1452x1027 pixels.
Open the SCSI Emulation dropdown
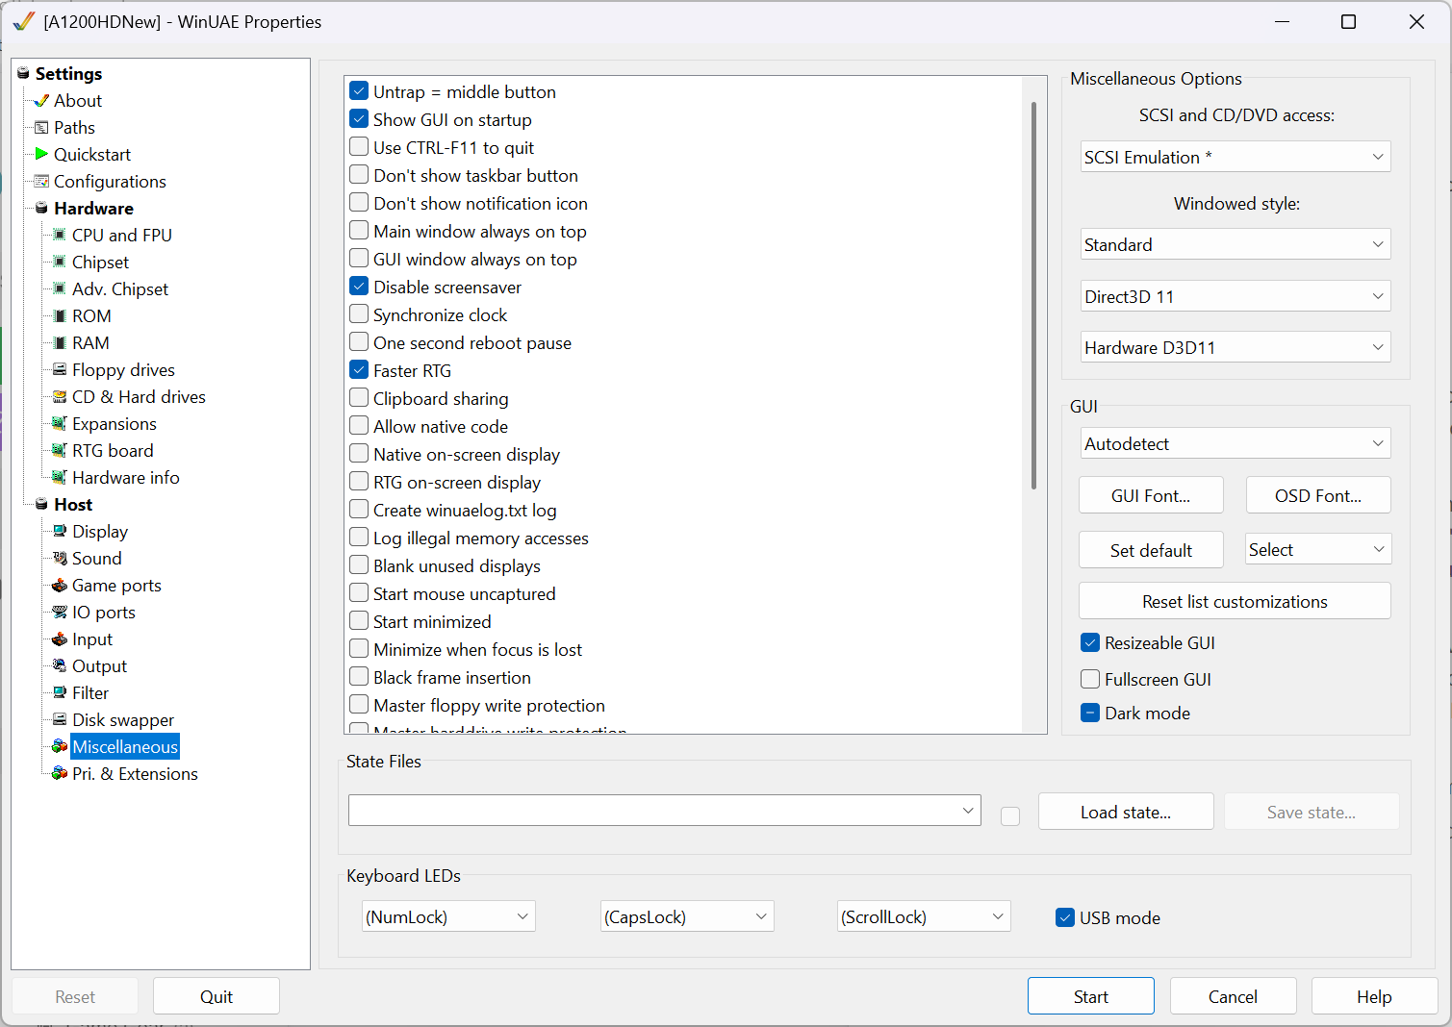pos(1235,157)
